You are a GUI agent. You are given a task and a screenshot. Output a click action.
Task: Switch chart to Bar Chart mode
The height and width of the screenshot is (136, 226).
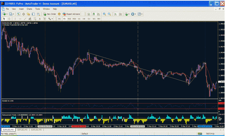click(89, 14)
